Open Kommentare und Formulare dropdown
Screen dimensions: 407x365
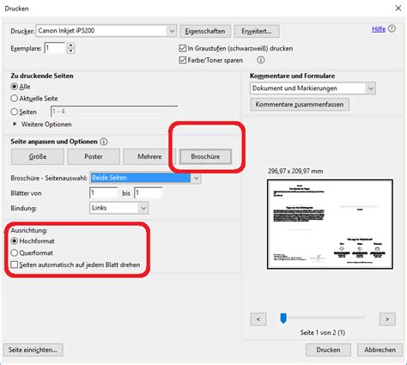pyautogui.click(x=371, y=88)
